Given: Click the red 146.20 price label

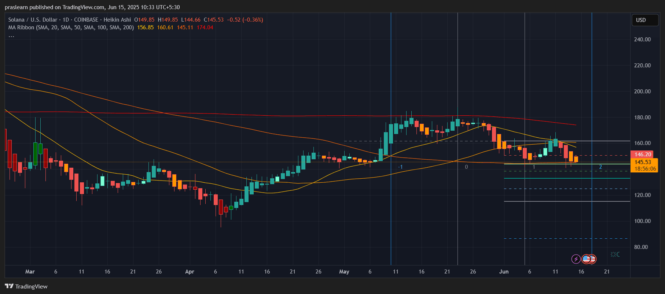Looking at the screenshot, I should coord(643,155).
